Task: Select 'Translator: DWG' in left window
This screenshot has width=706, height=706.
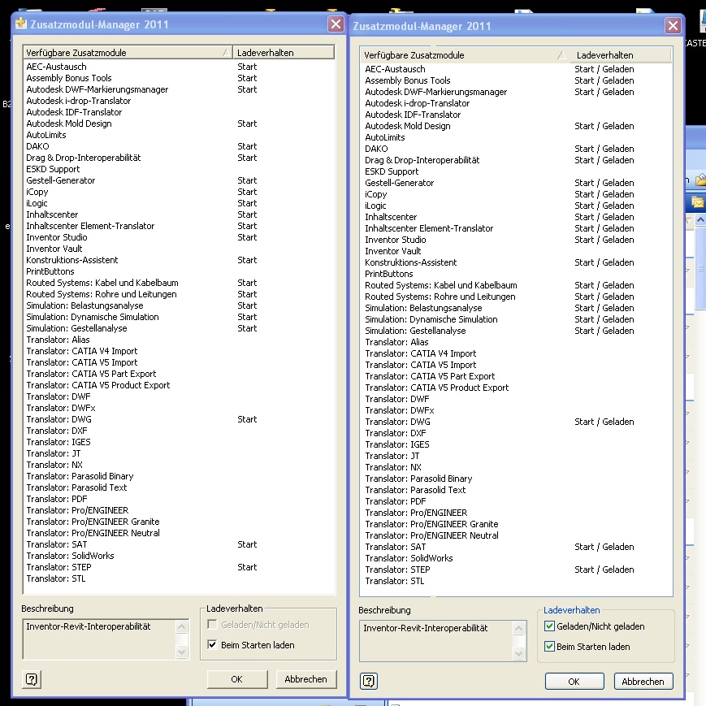Action: point(58,419)
